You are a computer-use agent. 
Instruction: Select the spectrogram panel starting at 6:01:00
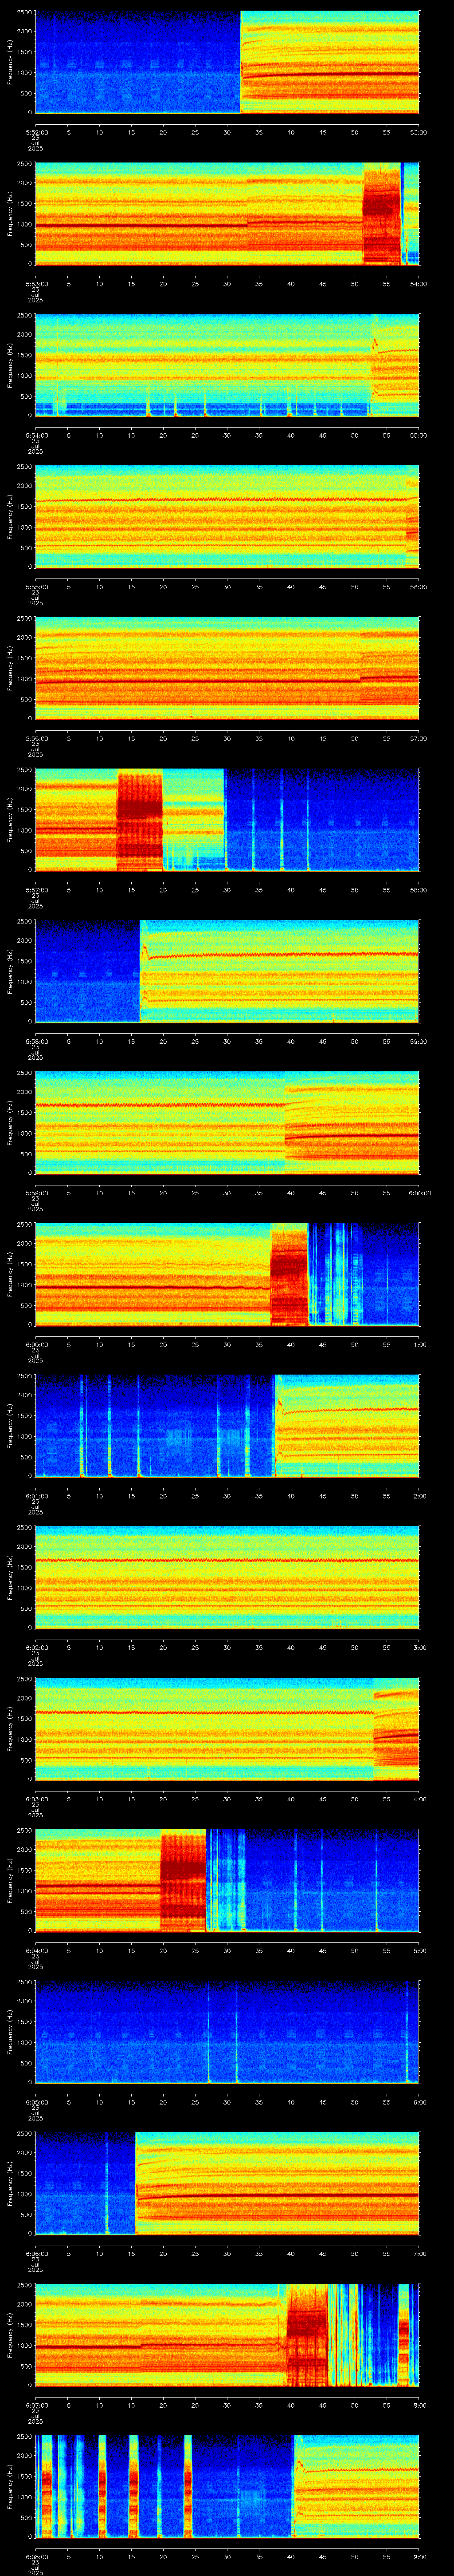click(227, 1426)
